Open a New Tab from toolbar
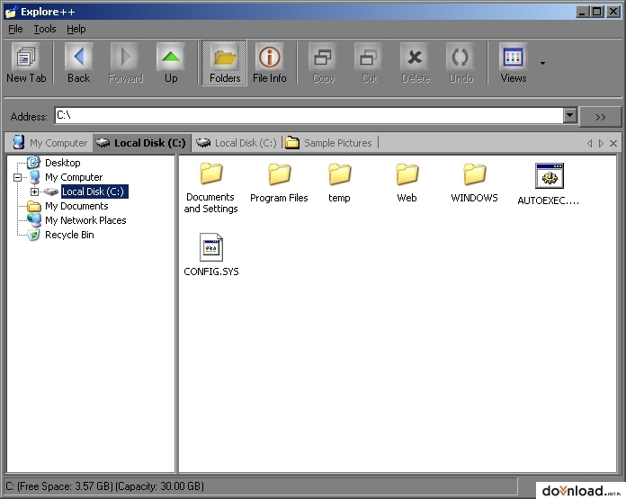This screenshot has width=626, height=499. click(26, 63)
